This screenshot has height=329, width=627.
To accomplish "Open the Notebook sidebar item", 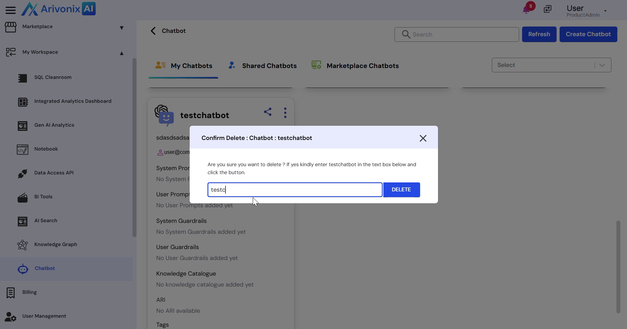I will pyautogui.click(x=46, y=149).
